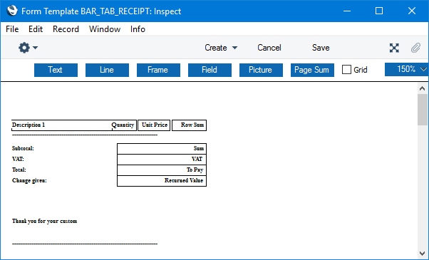Open the gear settings menu
The width and height of the screenshot is (429, 260).
[x=24, y=48]
